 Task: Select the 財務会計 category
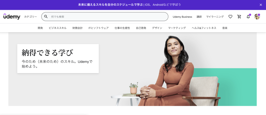tap(77, 28)
